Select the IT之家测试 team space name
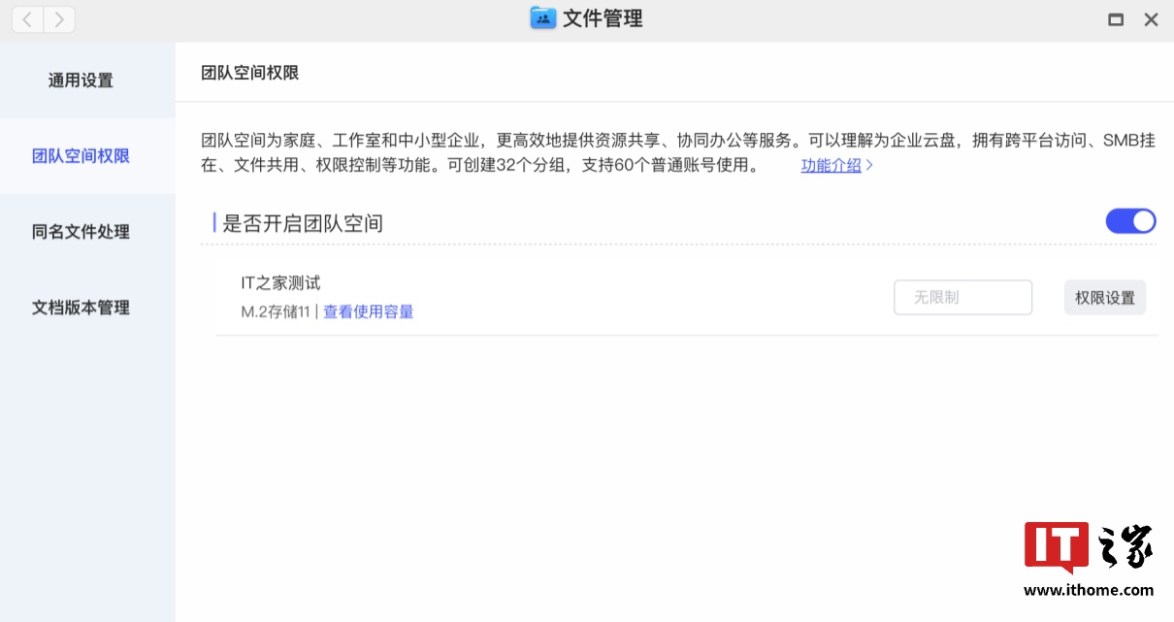Screen dimensions: 1174x622 click(x=280, y=283)
